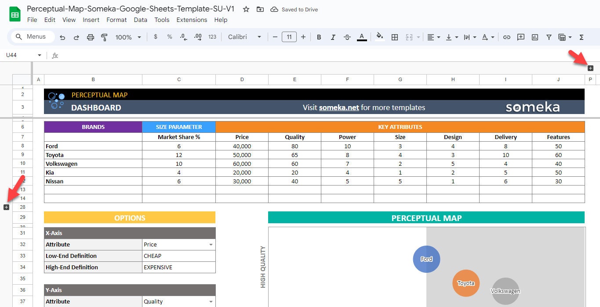Star this spreadsheet

[246, 9]
